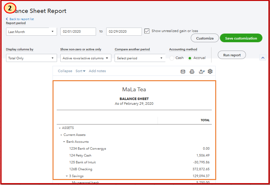Collapse the report options panel arrow
Screen dimensions: 270x185
pyautogui.click(x=263, y=58)
